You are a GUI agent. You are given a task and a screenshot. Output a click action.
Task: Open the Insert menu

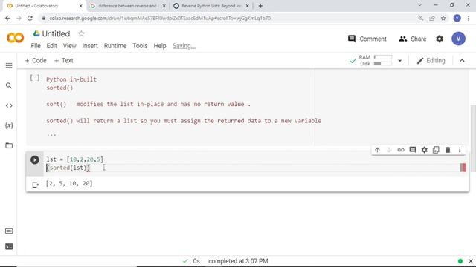(x=90, y=46)
